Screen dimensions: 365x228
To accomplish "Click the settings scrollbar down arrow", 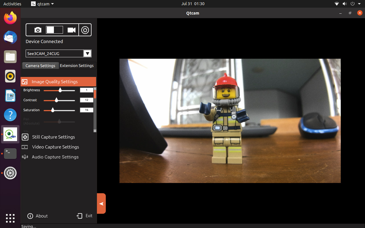I will tap(95, 131).
